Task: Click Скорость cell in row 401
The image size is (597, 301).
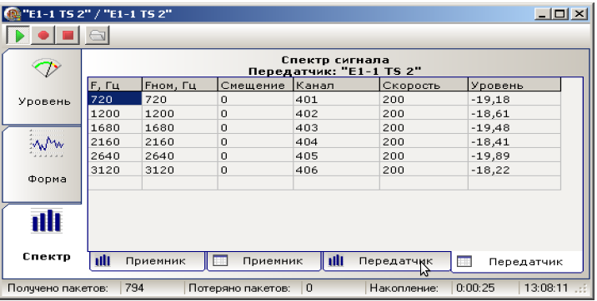Action: click(x=424, y=99)
